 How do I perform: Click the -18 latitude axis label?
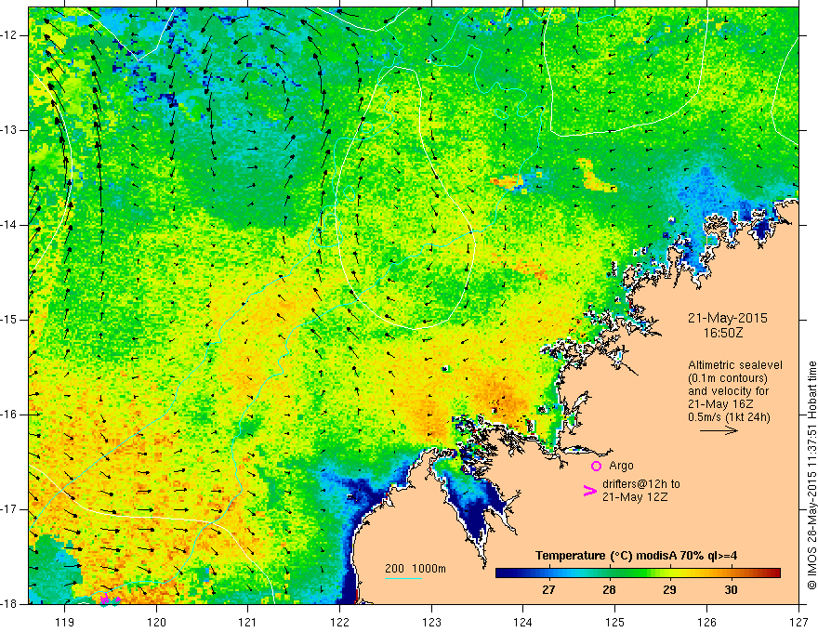click(x=9, y=604)
